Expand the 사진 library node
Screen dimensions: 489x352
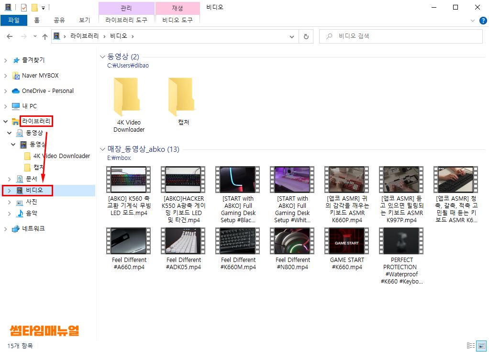10,202
